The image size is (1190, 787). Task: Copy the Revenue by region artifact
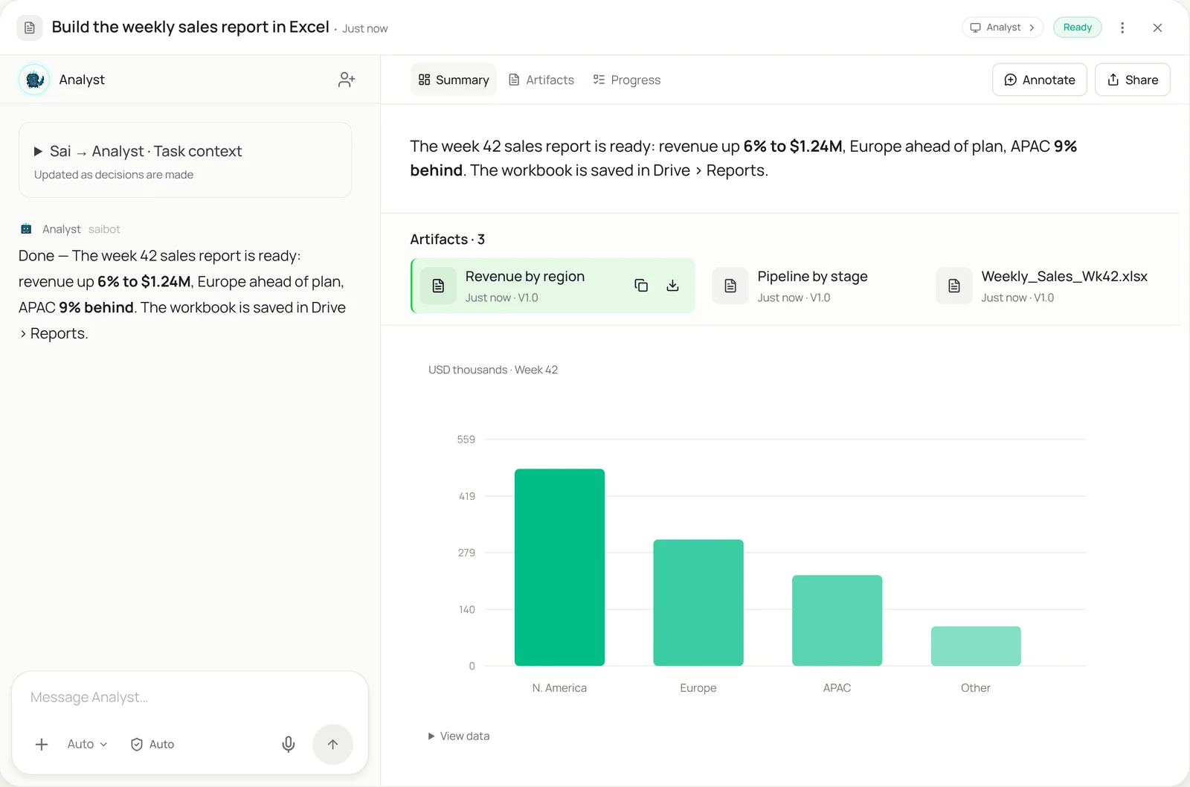pyautogui.click(x=641, y=286)
